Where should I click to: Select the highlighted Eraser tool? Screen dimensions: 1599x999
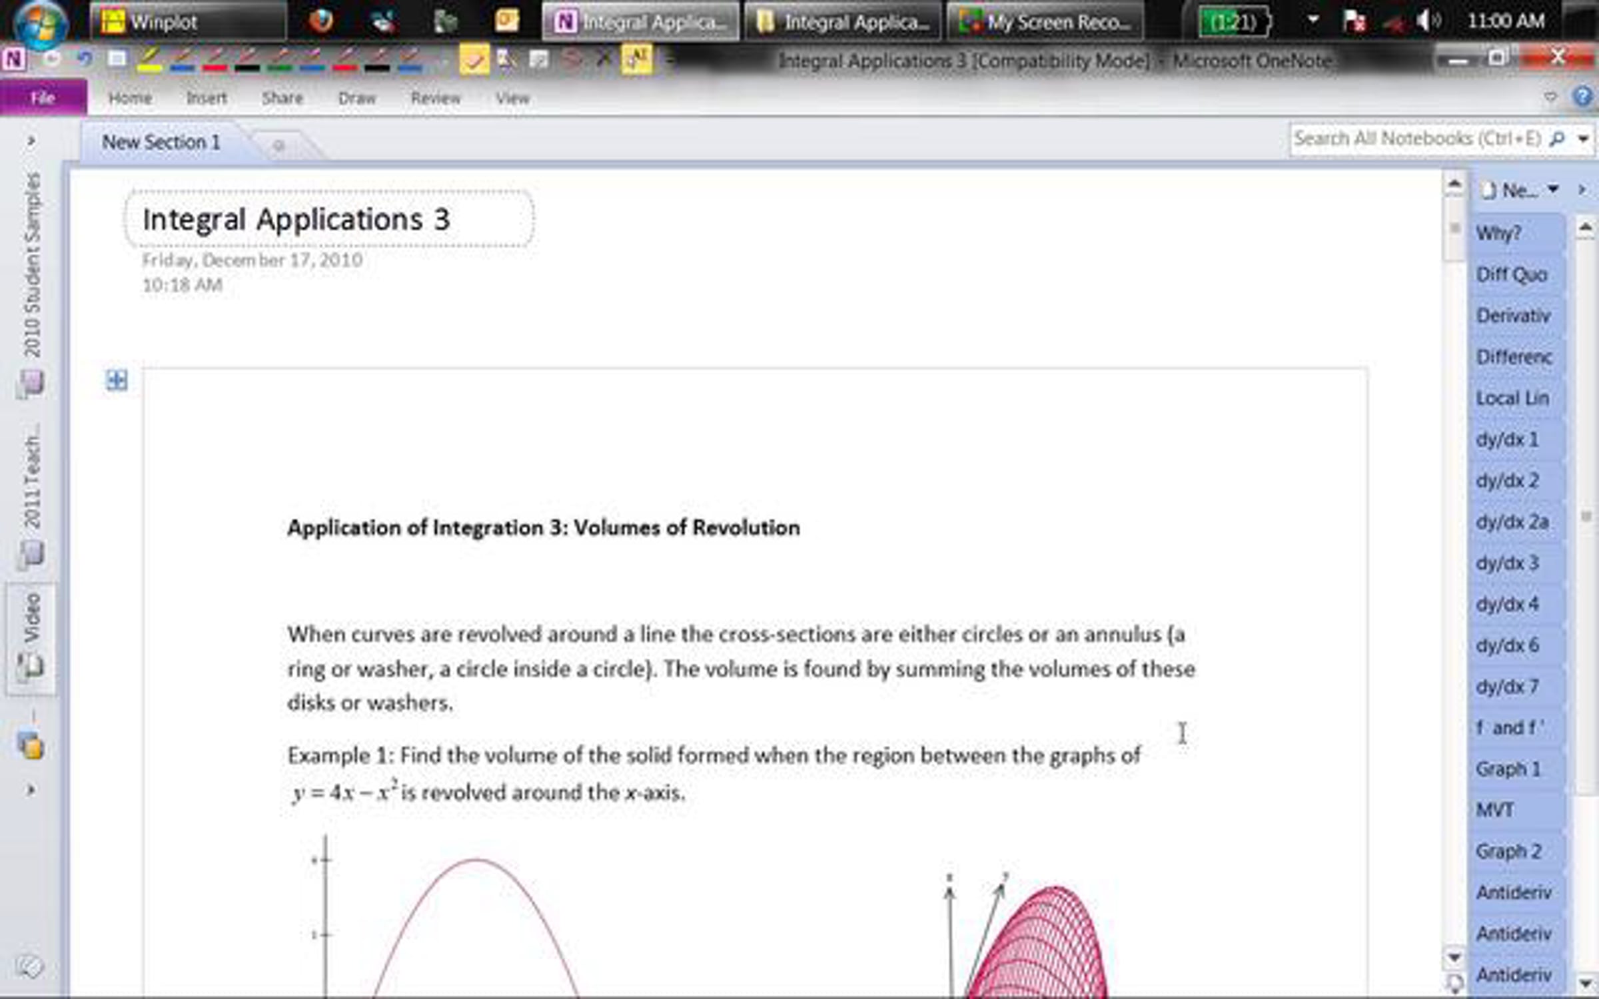tap(474, 60)
